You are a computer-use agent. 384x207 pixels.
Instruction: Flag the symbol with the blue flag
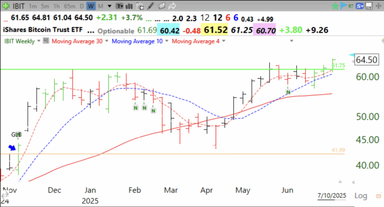pyautogui.click(x=343, y=6)
